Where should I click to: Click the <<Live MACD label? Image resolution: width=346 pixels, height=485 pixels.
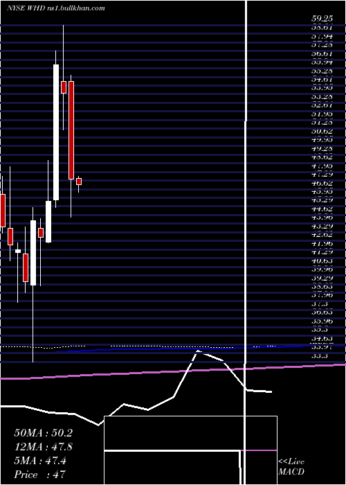pyautogui.click(x=291, y=466)
